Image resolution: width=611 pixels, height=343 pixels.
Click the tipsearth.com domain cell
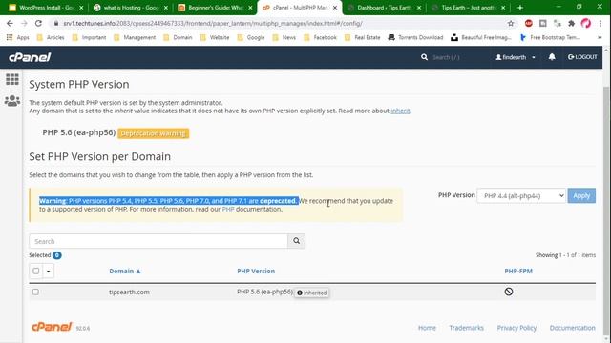[129, 293]
